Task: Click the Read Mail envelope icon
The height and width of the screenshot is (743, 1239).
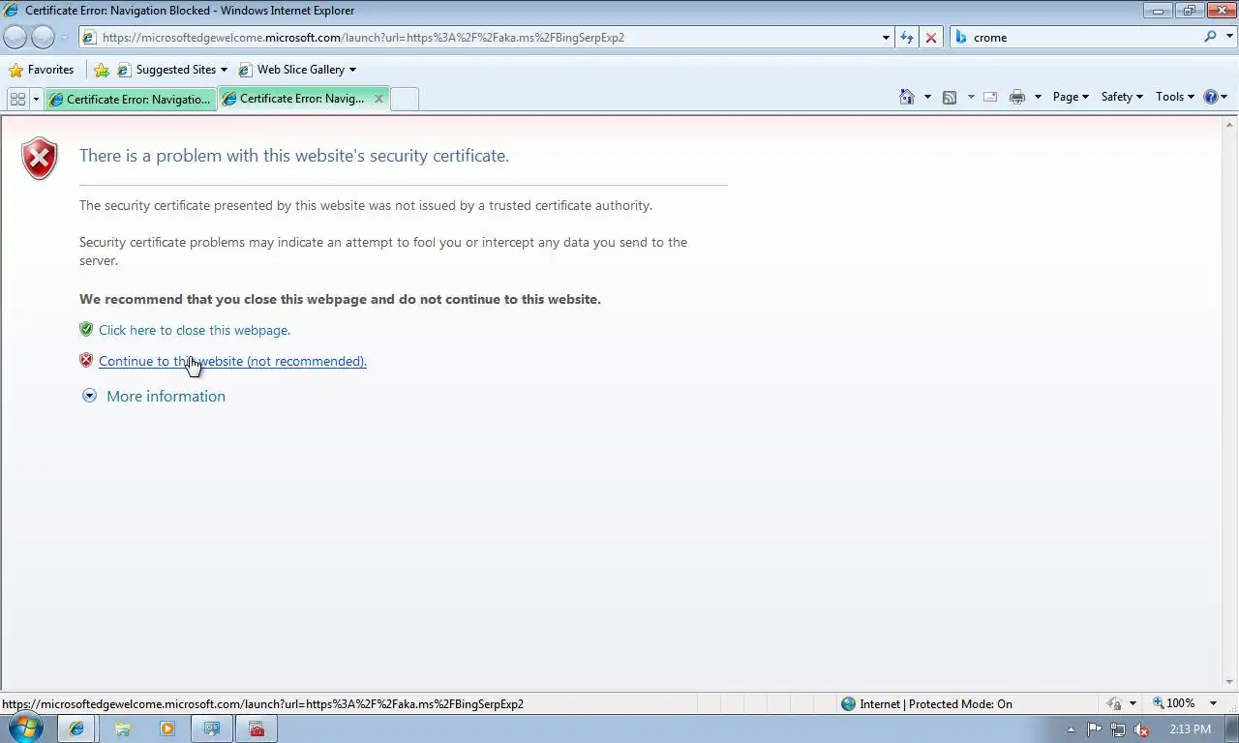Action: pos(990,97)
